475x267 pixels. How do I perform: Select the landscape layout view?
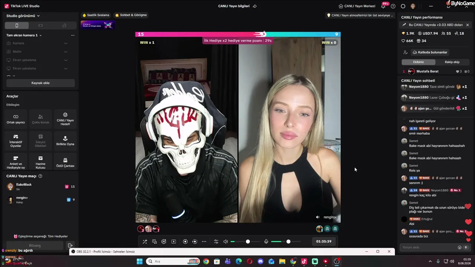pyautogui.click(x=40, y=25)
